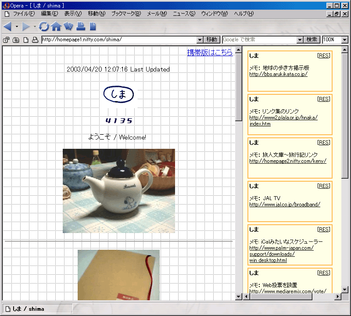Image resolution: width=351 pixels, height=316 pixels.
Task: Click the memo panel vertical scrollbar thumb
Action: pyautogui.click(x=345, y=115)
